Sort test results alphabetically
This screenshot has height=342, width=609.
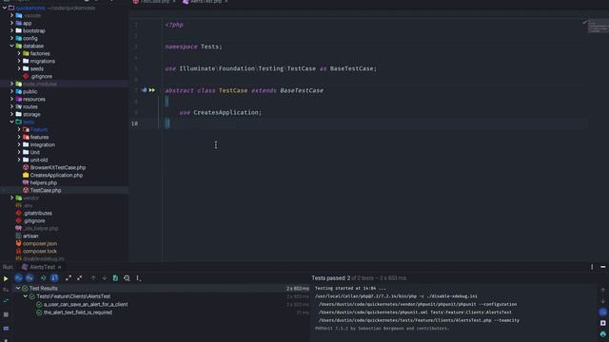(x=43, y=278)
